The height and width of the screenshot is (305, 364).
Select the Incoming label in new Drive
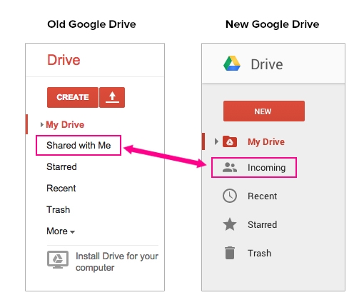point(266,168)
